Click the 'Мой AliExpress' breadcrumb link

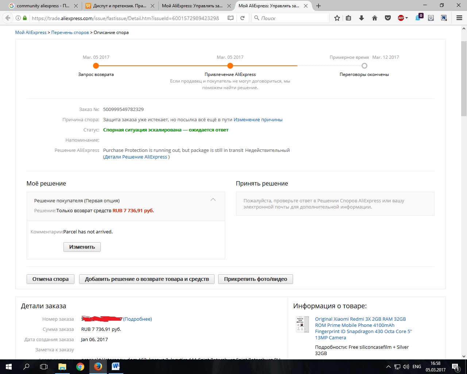31,33
